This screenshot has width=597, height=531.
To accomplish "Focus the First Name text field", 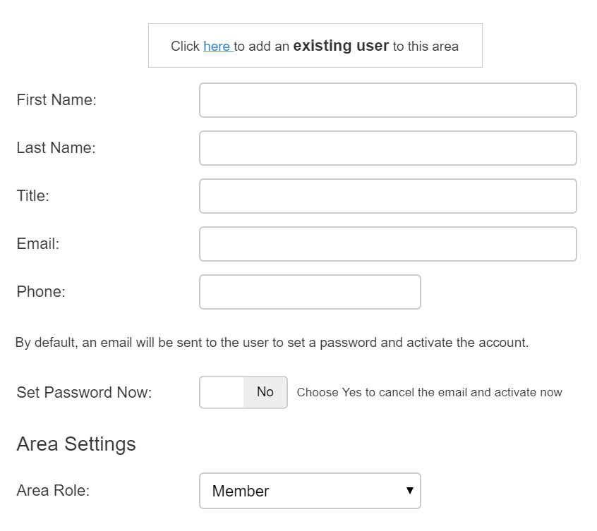I will (x=388, y=100).
